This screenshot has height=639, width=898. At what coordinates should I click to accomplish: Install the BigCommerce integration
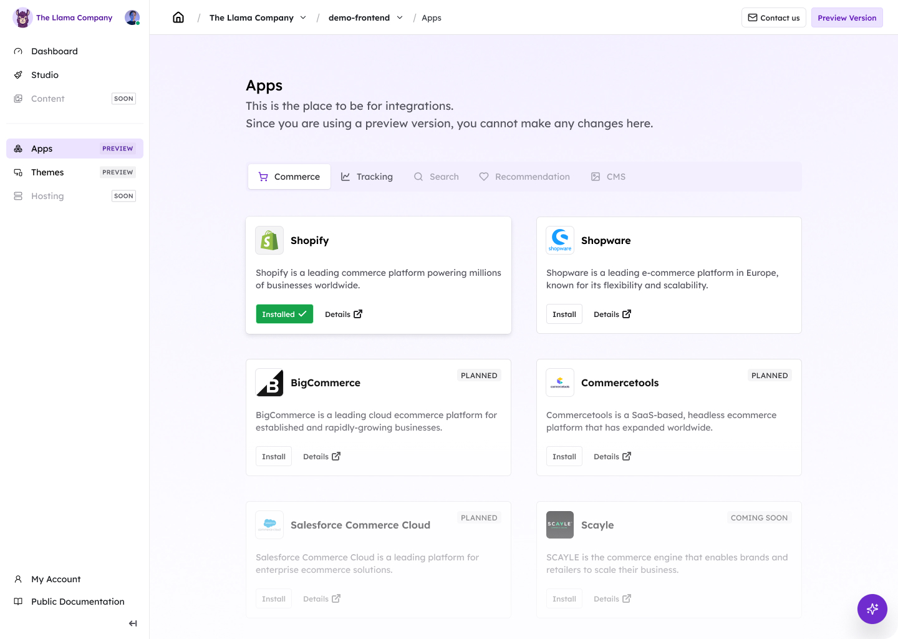point(273,456)
